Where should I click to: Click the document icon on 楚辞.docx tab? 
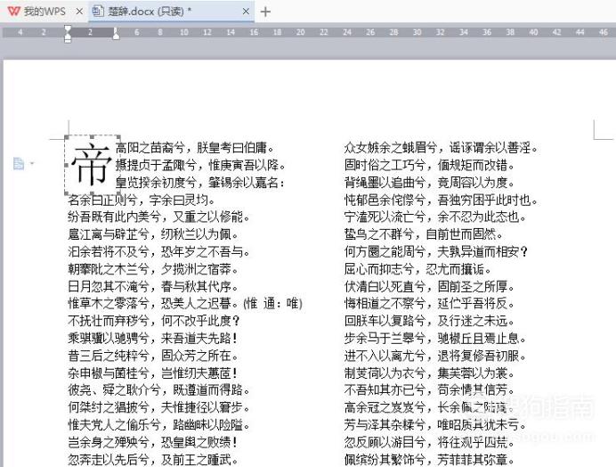pyautogui.click(x=97, y=12)
